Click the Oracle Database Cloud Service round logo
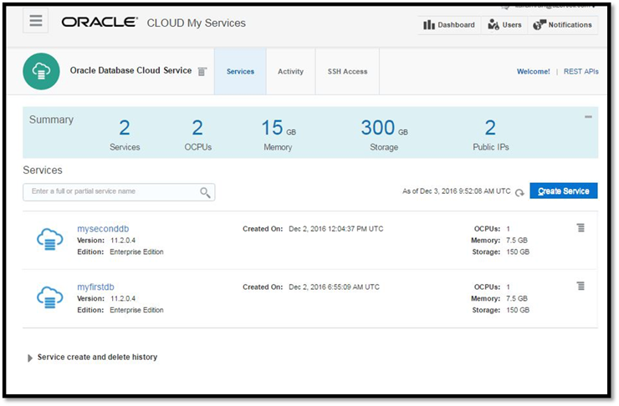The image size is (619, 406). [42, 71]
